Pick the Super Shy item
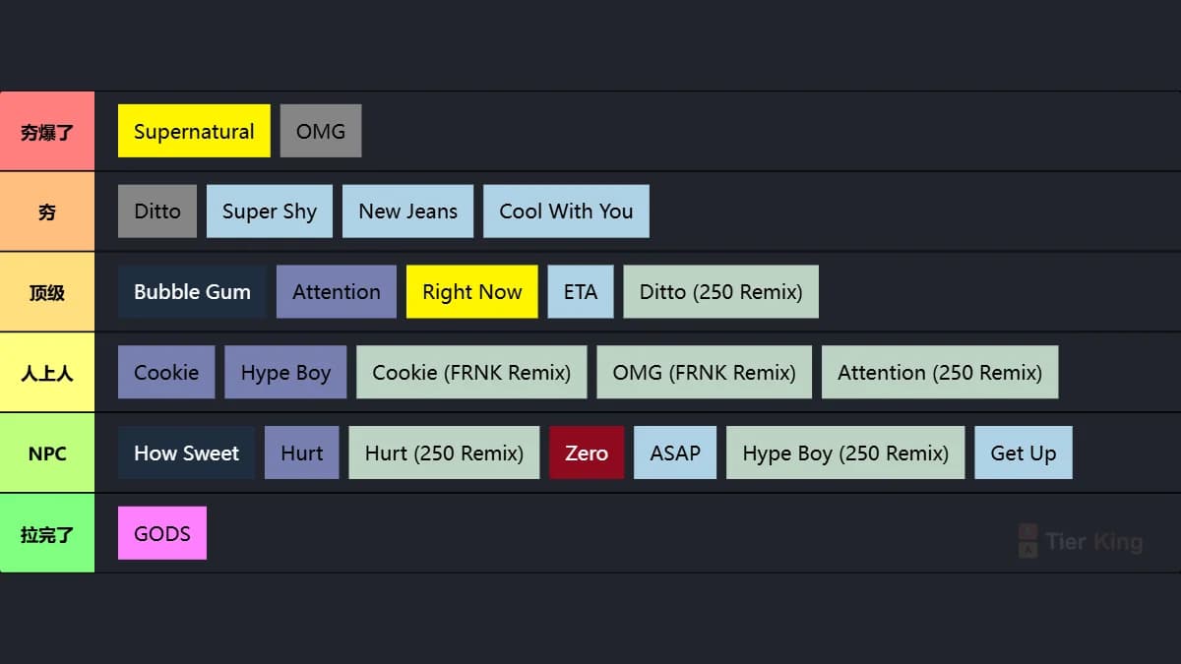The height and width of the screenshot is (664, 1181). coord(270,211)
